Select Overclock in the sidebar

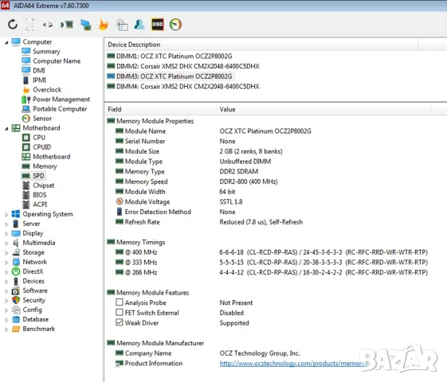point(47,90)
